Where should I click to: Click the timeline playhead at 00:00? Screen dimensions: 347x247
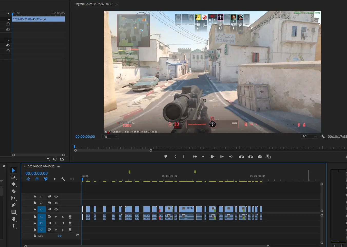[82, 179]
